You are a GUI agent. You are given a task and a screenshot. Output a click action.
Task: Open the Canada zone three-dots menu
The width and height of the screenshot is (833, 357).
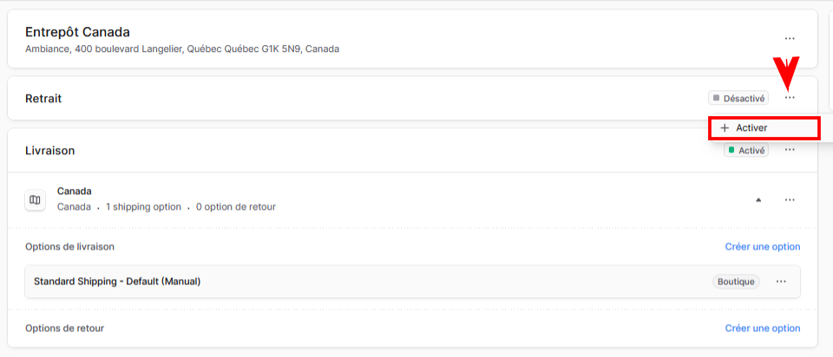tap(790, 200)
